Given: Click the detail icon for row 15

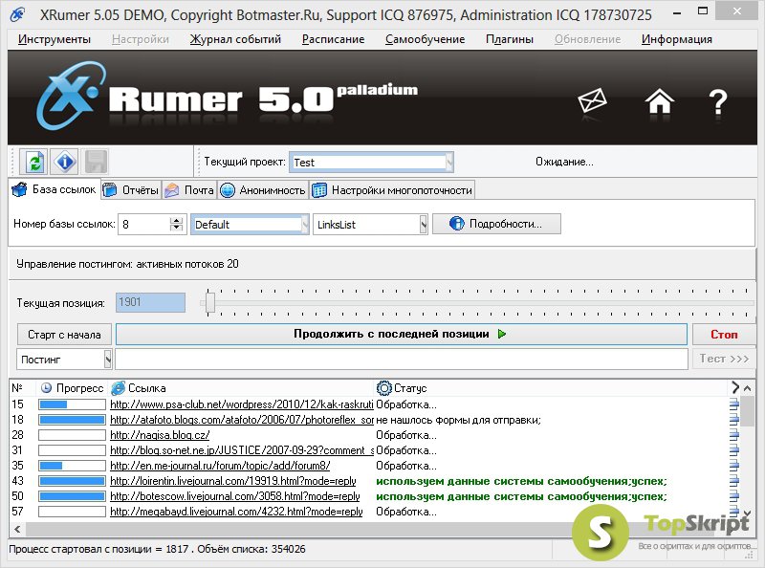Looking at the screenshot, I should coord(733,404).
